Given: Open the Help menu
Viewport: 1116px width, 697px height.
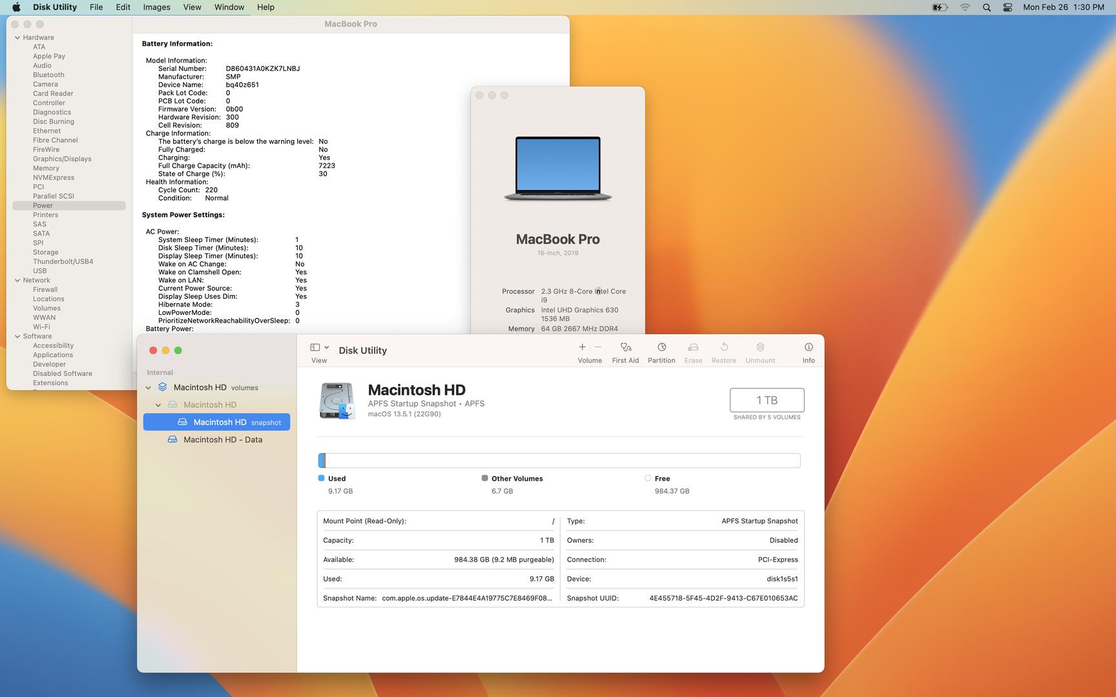Looking at the screenshot, I should (x=265, y=7).
